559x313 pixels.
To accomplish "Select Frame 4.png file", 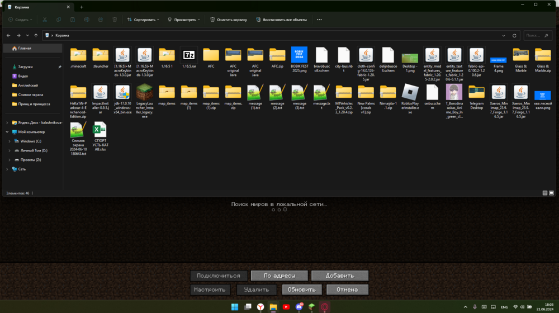I will tap(499, 64).
